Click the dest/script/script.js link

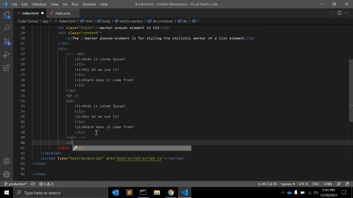tap(139, 158)
